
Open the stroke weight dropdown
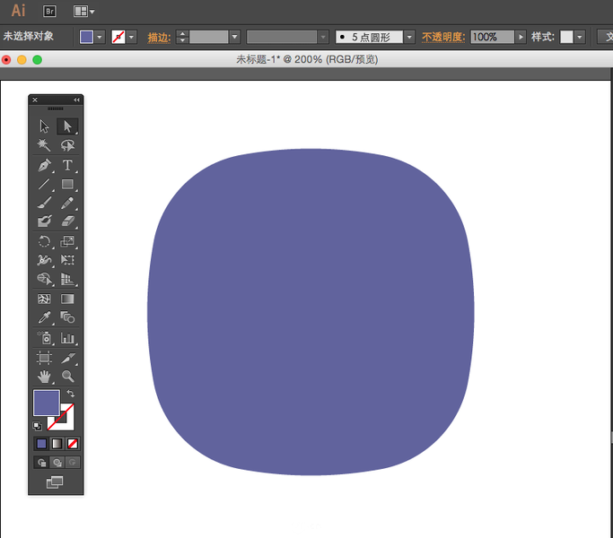[234, 37]
